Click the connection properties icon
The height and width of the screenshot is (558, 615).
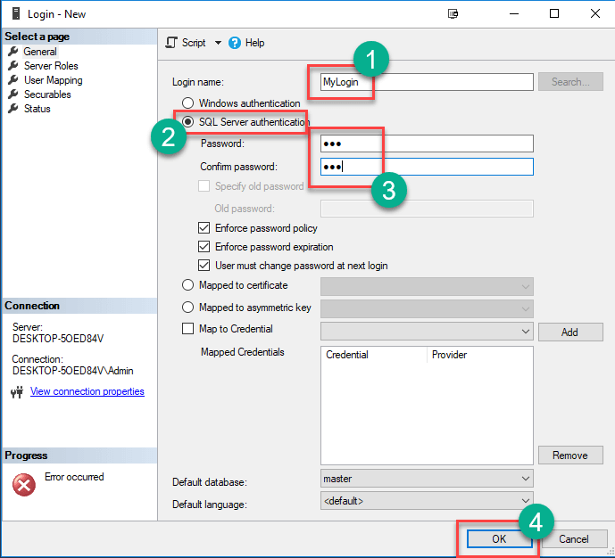point(16,392)
